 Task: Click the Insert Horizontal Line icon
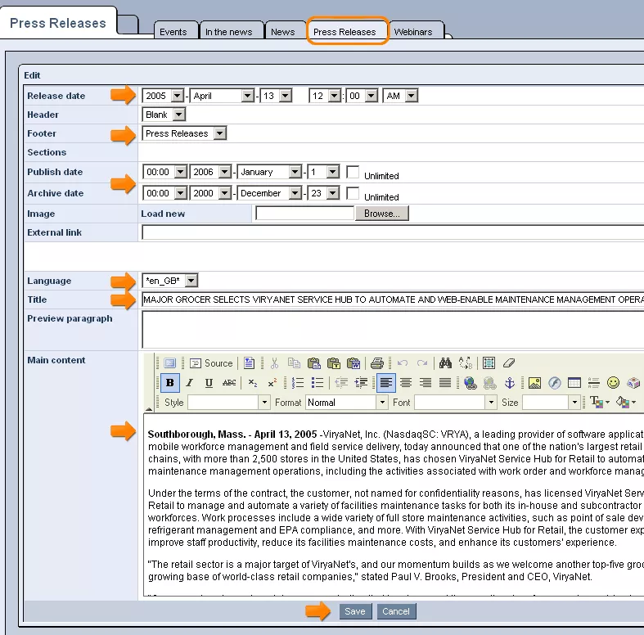pyautogui.click(x=593, y=383)
